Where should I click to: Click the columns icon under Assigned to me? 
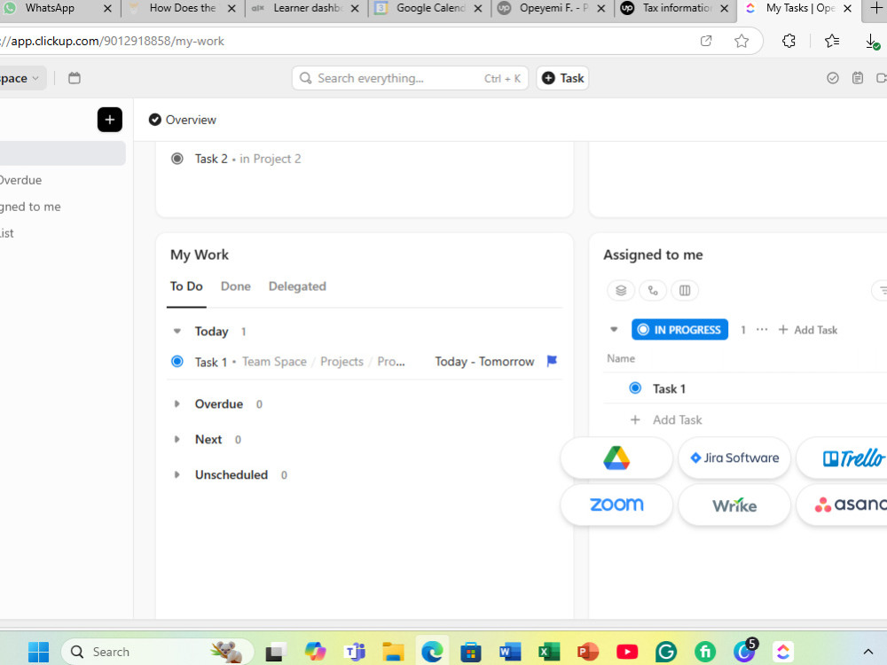click(x=685, y=291)
